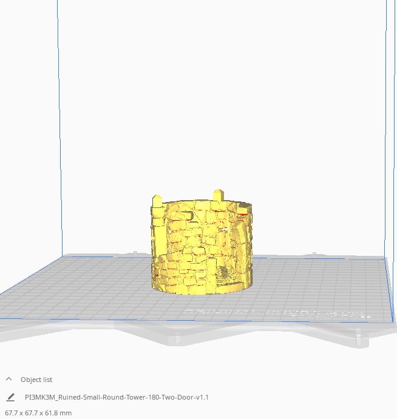
Task: Collapse the Object list chevron
Action: click(x=9, y=380)
